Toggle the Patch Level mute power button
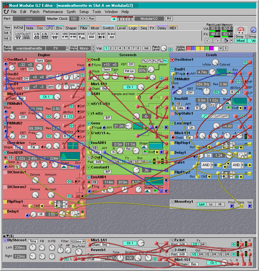This screenshot has height=271, width=259. click(x=170, y=50)
